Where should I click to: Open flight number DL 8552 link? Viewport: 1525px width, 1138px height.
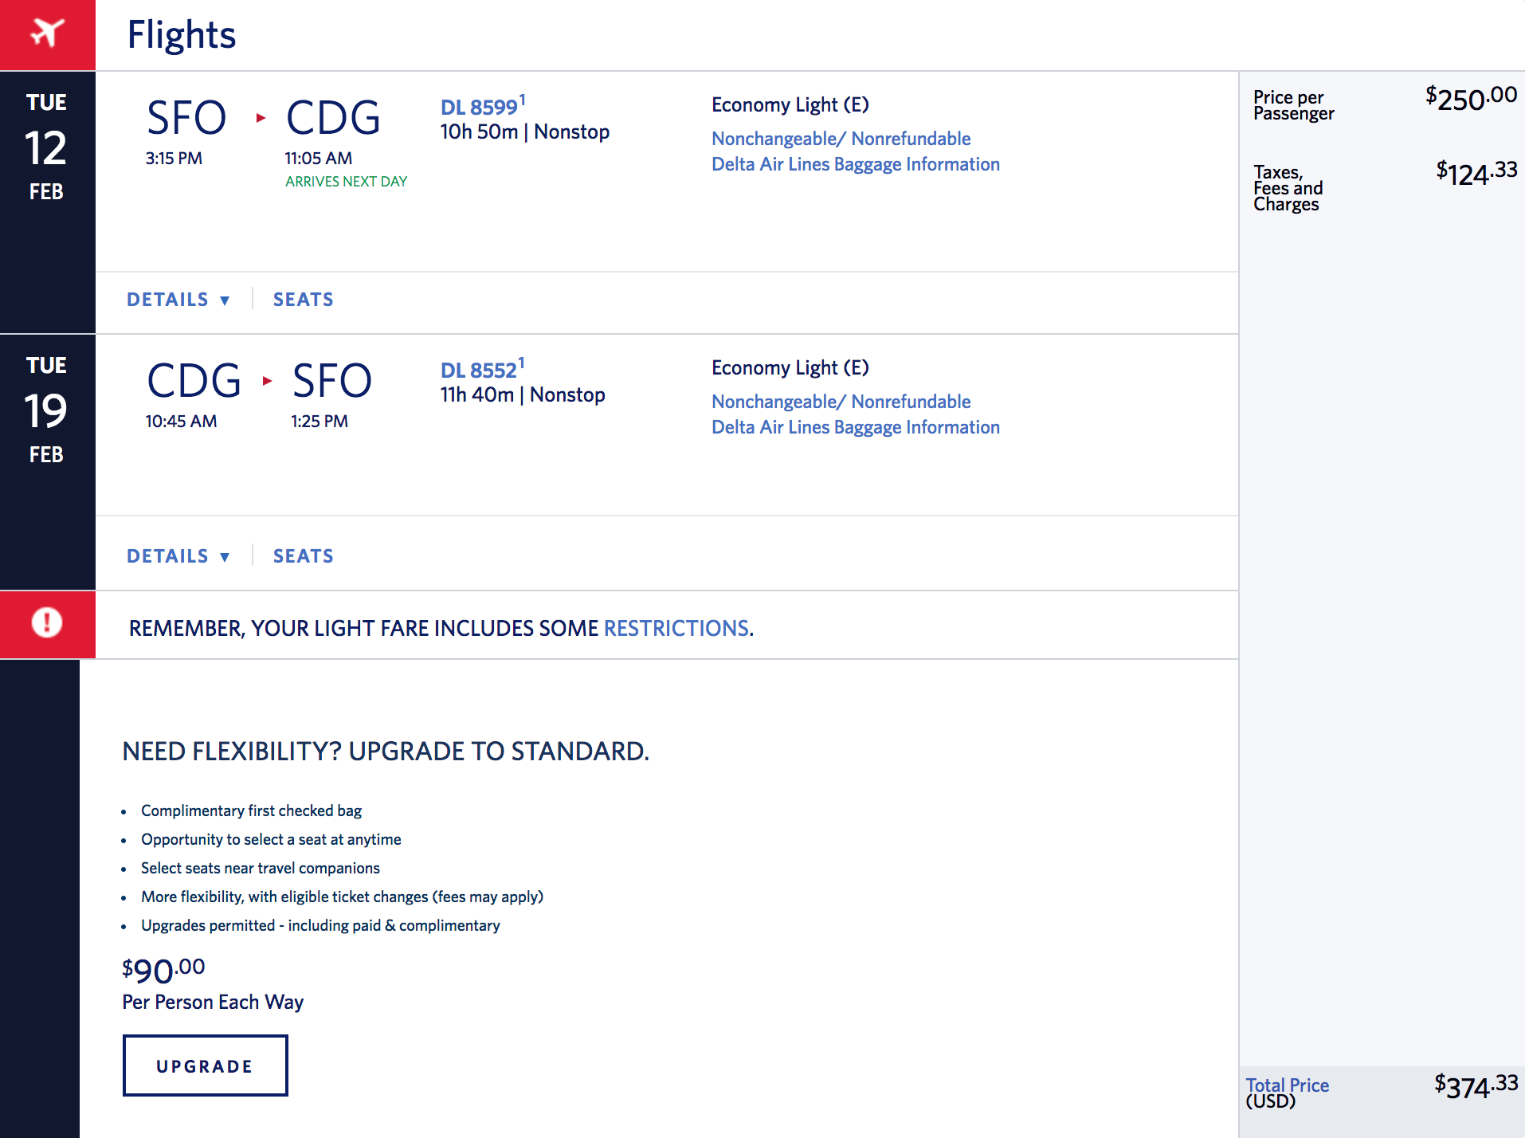tap(479, 371)
